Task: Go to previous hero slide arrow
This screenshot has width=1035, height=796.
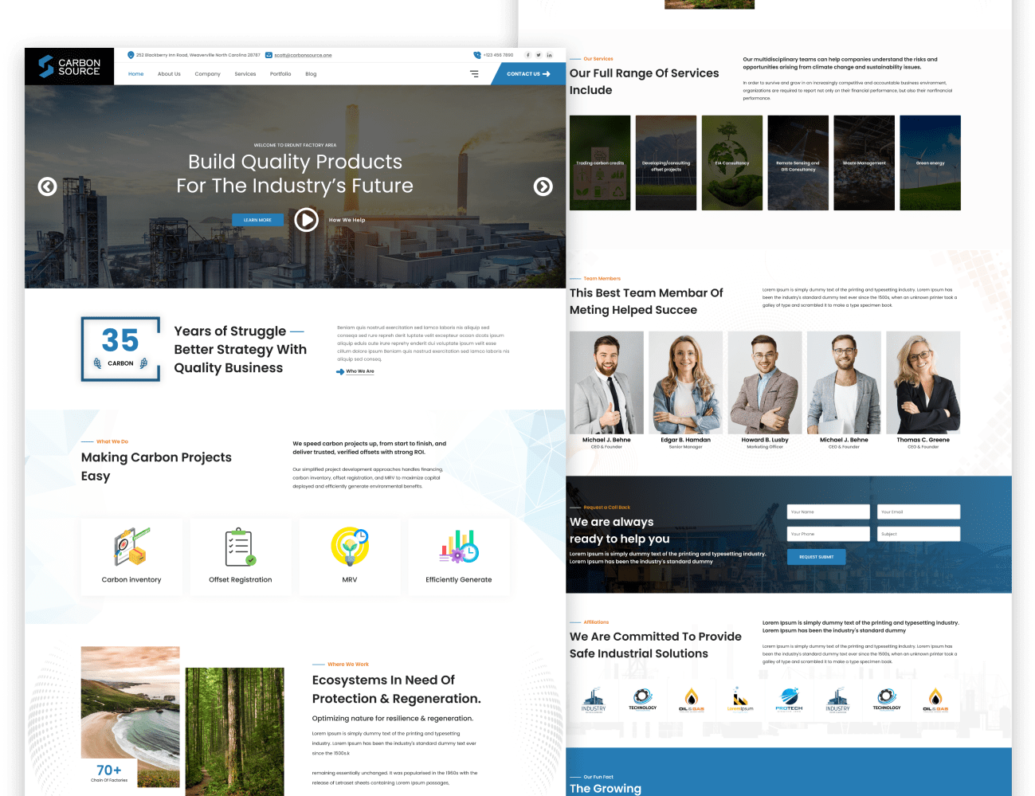Action: tap(48, 186)
